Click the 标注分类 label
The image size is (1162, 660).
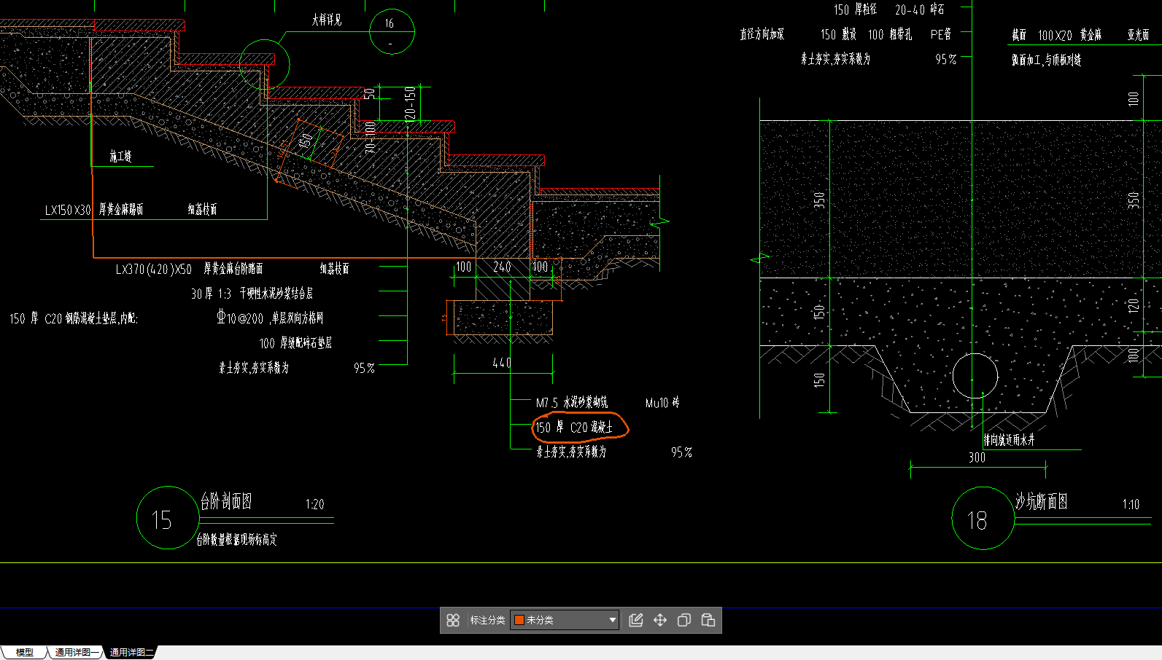coord(487,620)
